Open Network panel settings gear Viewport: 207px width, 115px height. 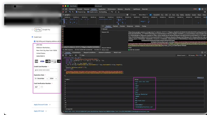click(x=205, y=12)
